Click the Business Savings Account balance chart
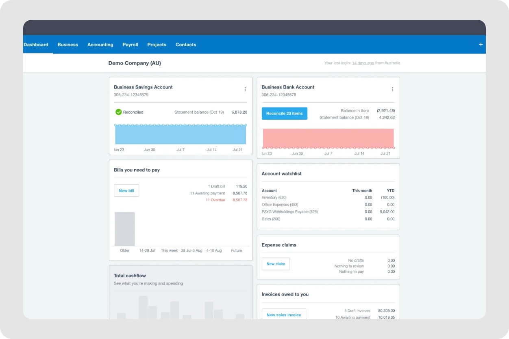The height and width of the screenshot is (339, 509). (181, 134)
